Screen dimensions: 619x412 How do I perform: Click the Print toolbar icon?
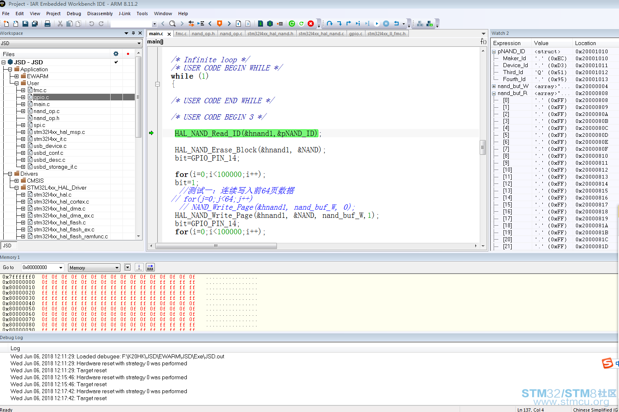[48, 24]
